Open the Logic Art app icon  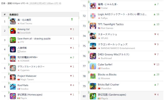tap(93, 16)
